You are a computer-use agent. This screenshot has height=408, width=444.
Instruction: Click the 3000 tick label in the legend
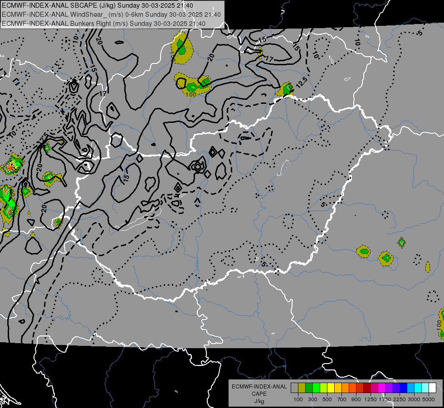click(x=414, y=399)
